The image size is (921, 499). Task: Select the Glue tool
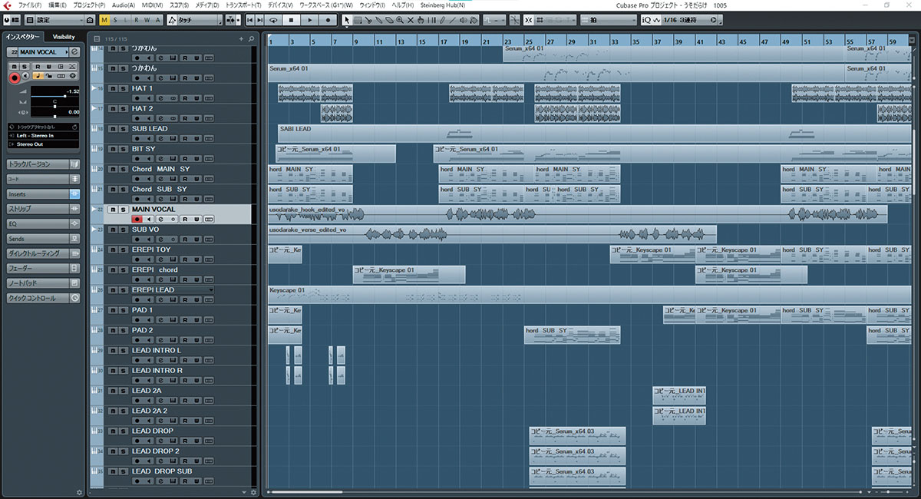[379, 19]
